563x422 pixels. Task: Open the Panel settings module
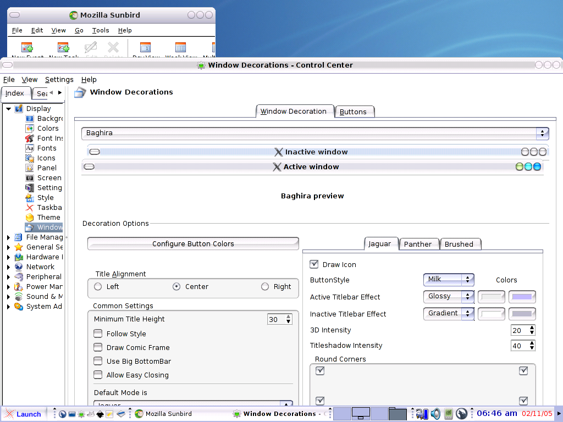click(41, 168)
